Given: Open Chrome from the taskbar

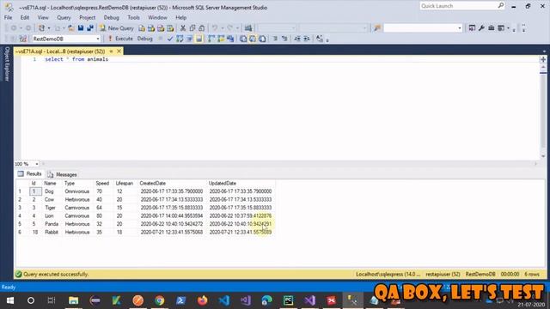Looking at the screenshot, I should click(x=159, y=300).
